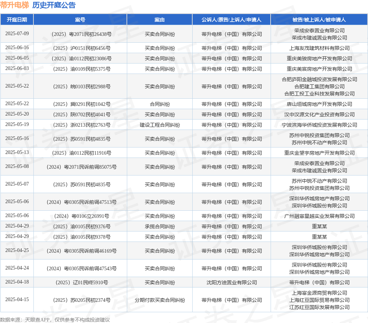Click defendant 重庆美骏房地产开发有限公司
368x323 pixels.
(319, 58)
